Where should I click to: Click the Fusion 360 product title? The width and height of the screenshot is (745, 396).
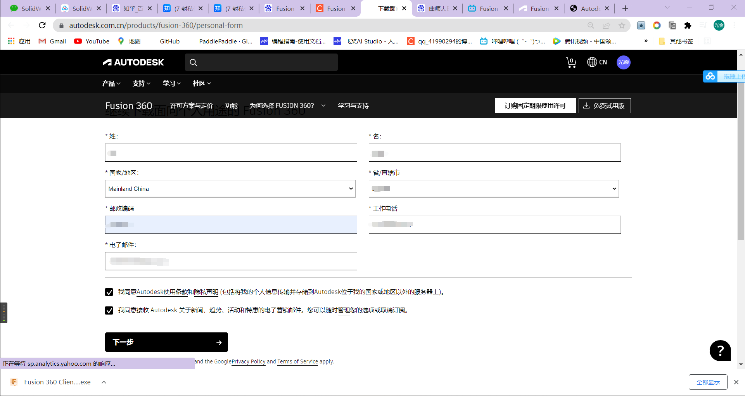click(x=129, y=105)
